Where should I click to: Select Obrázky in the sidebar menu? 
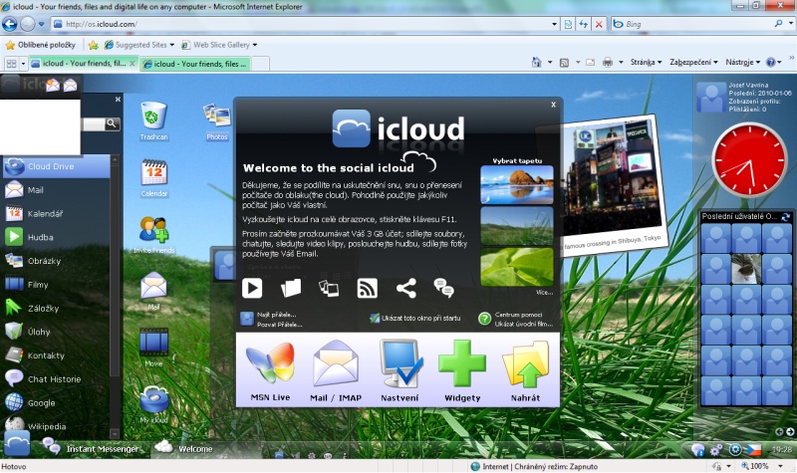pos(56,261)
